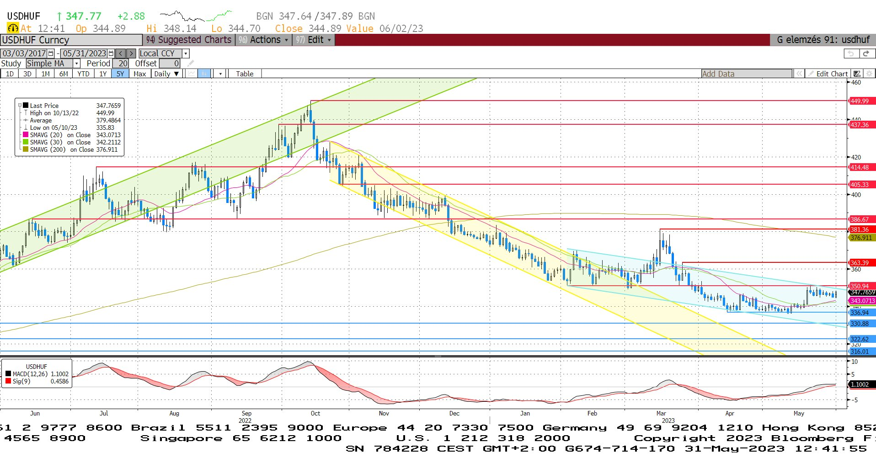Click the undo arrow icon
This screenshot has width=876, height=474.
(x=850, y=53)
